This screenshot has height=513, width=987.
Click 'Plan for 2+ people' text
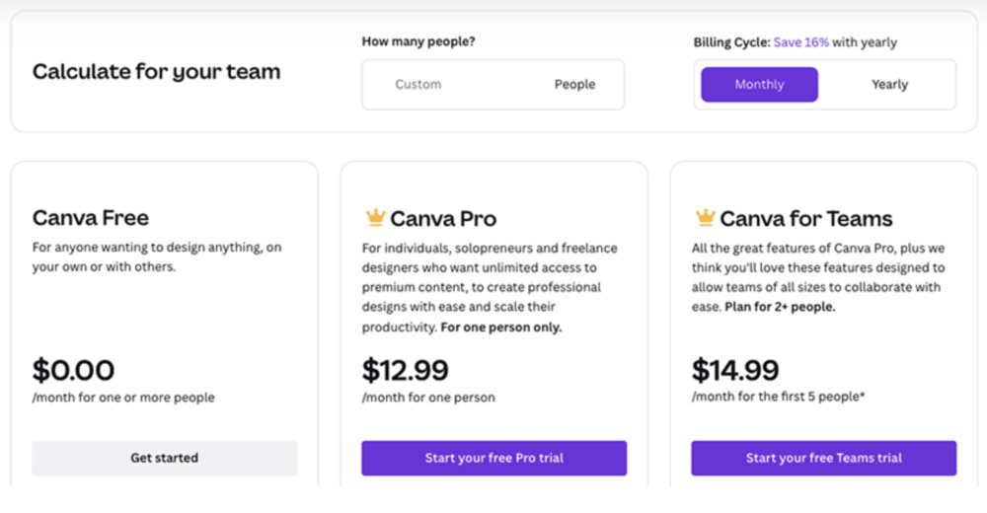(x=780, y=307)
